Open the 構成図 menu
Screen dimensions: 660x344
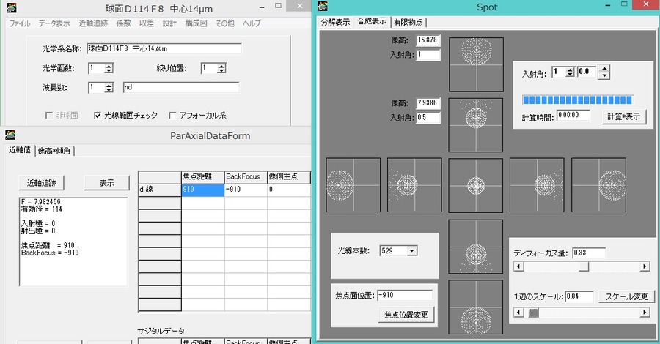point(196,23)
